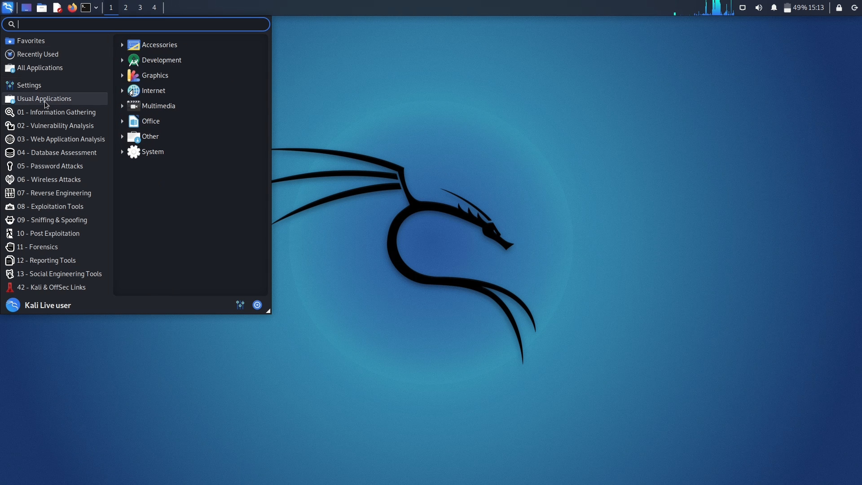Launch the text editor panel icon

click(x=57, y=8)
